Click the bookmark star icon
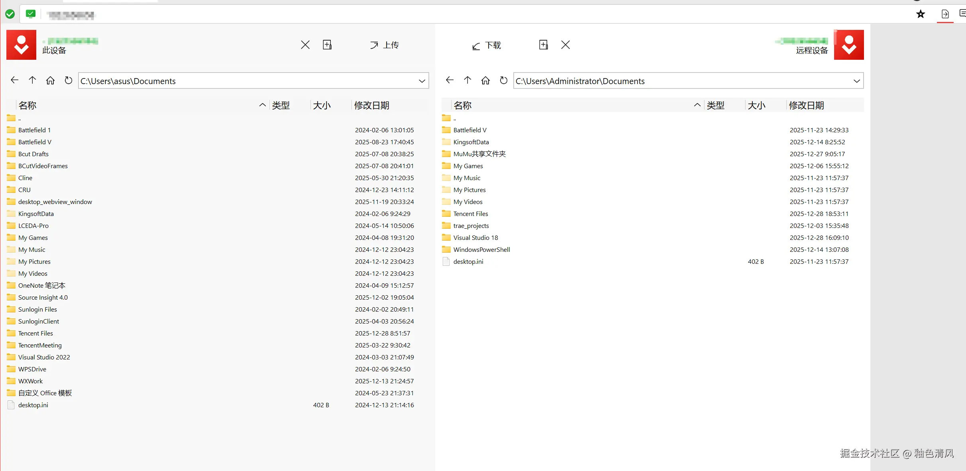 click(x=920, y=14)
